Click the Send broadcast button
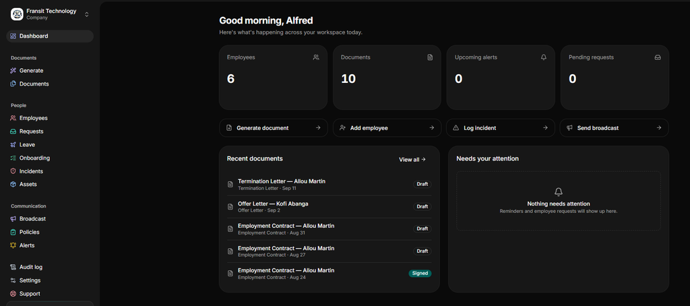The image size is (690, 306). tap(615, 127)
